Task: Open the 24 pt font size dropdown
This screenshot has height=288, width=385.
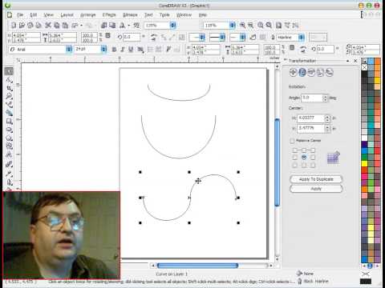Action: coord(103,50)
